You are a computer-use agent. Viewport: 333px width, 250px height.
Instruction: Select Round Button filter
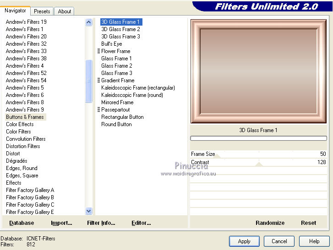pyautogui.click(x=116, y=124)
